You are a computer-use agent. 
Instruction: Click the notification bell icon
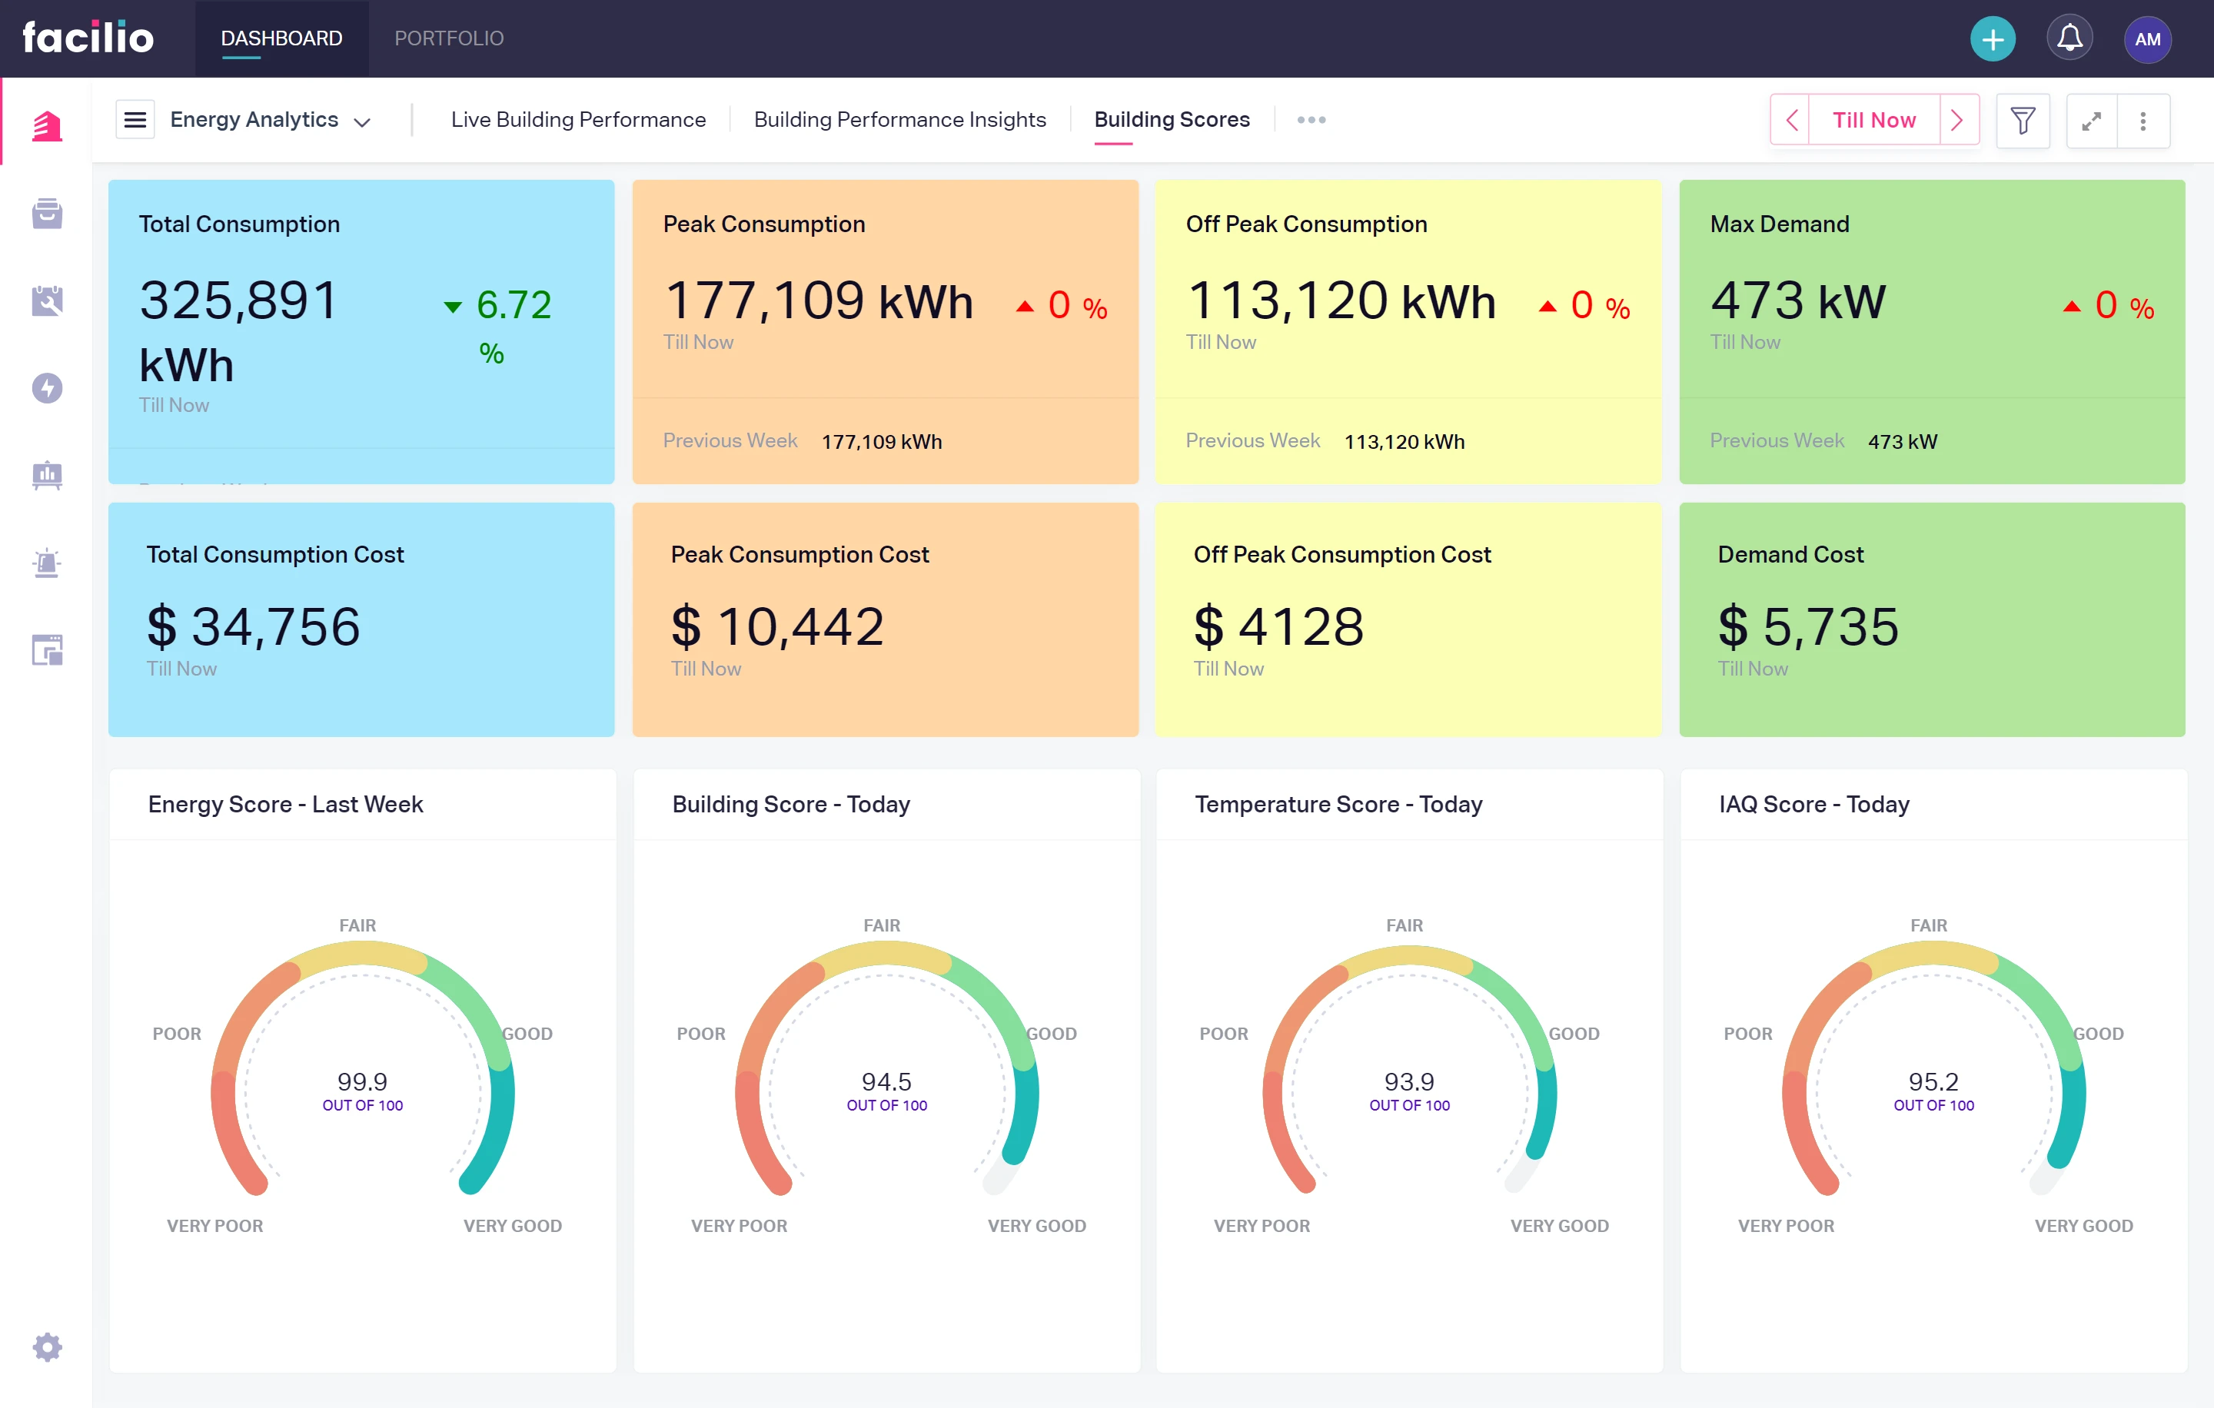point(2069,38)
